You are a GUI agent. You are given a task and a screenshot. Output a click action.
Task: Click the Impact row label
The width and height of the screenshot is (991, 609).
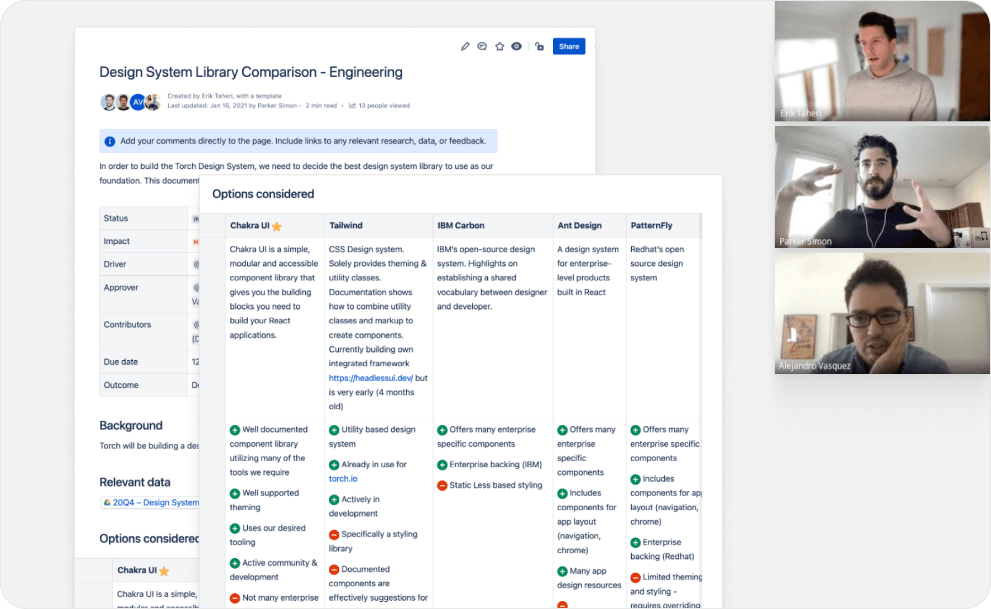tap(116, 242)
